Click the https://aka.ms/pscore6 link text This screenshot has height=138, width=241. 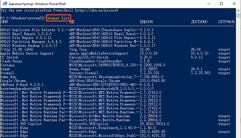96,10
